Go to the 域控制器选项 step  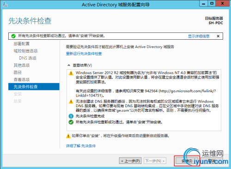point(26,51)
